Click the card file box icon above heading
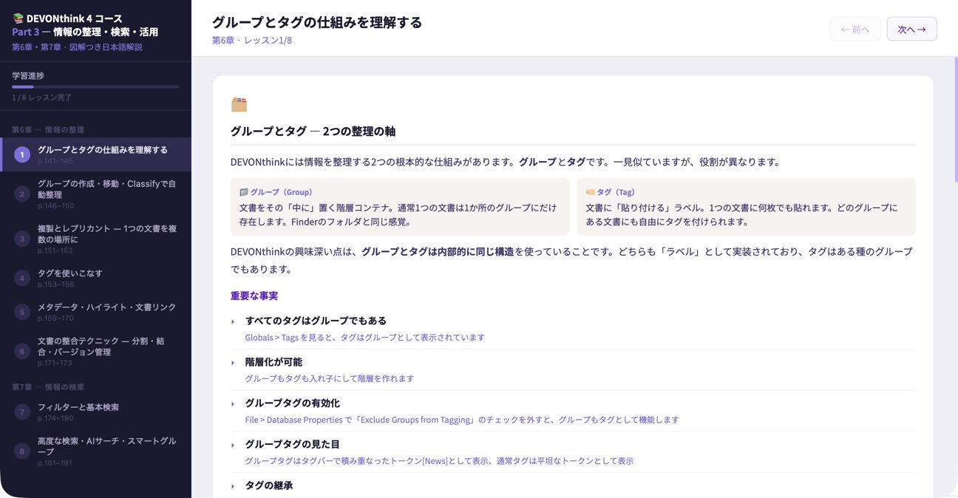 [x=239, y=104]
